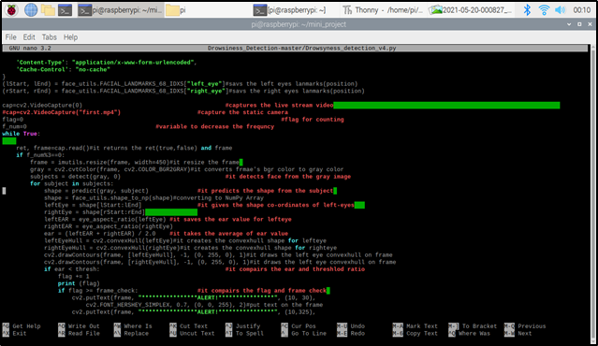Viewport: 598px width, 346px height.
Task: Click the 'while True:' line
Action: (21, 134)
